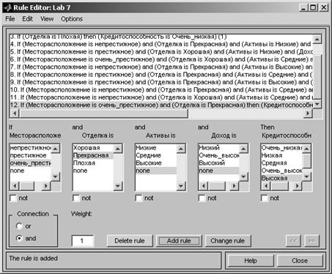Select Очень_высок in Доход list
Screen dimensions: 332x274
point(218,155)
